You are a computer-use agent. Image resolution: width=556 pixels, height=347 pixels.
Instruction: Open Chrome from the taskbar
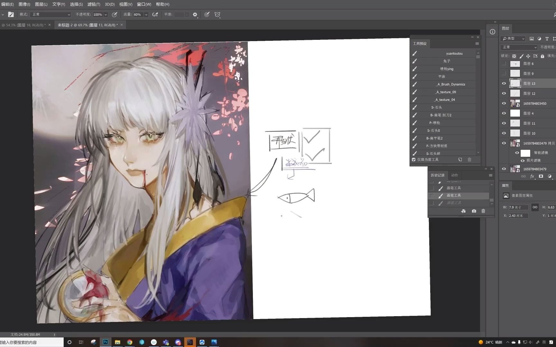[x=130, y=342]
